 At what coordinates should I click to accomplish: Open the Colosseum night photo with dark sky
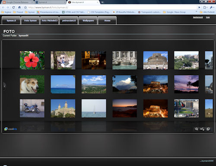click(x=156, y=108)
